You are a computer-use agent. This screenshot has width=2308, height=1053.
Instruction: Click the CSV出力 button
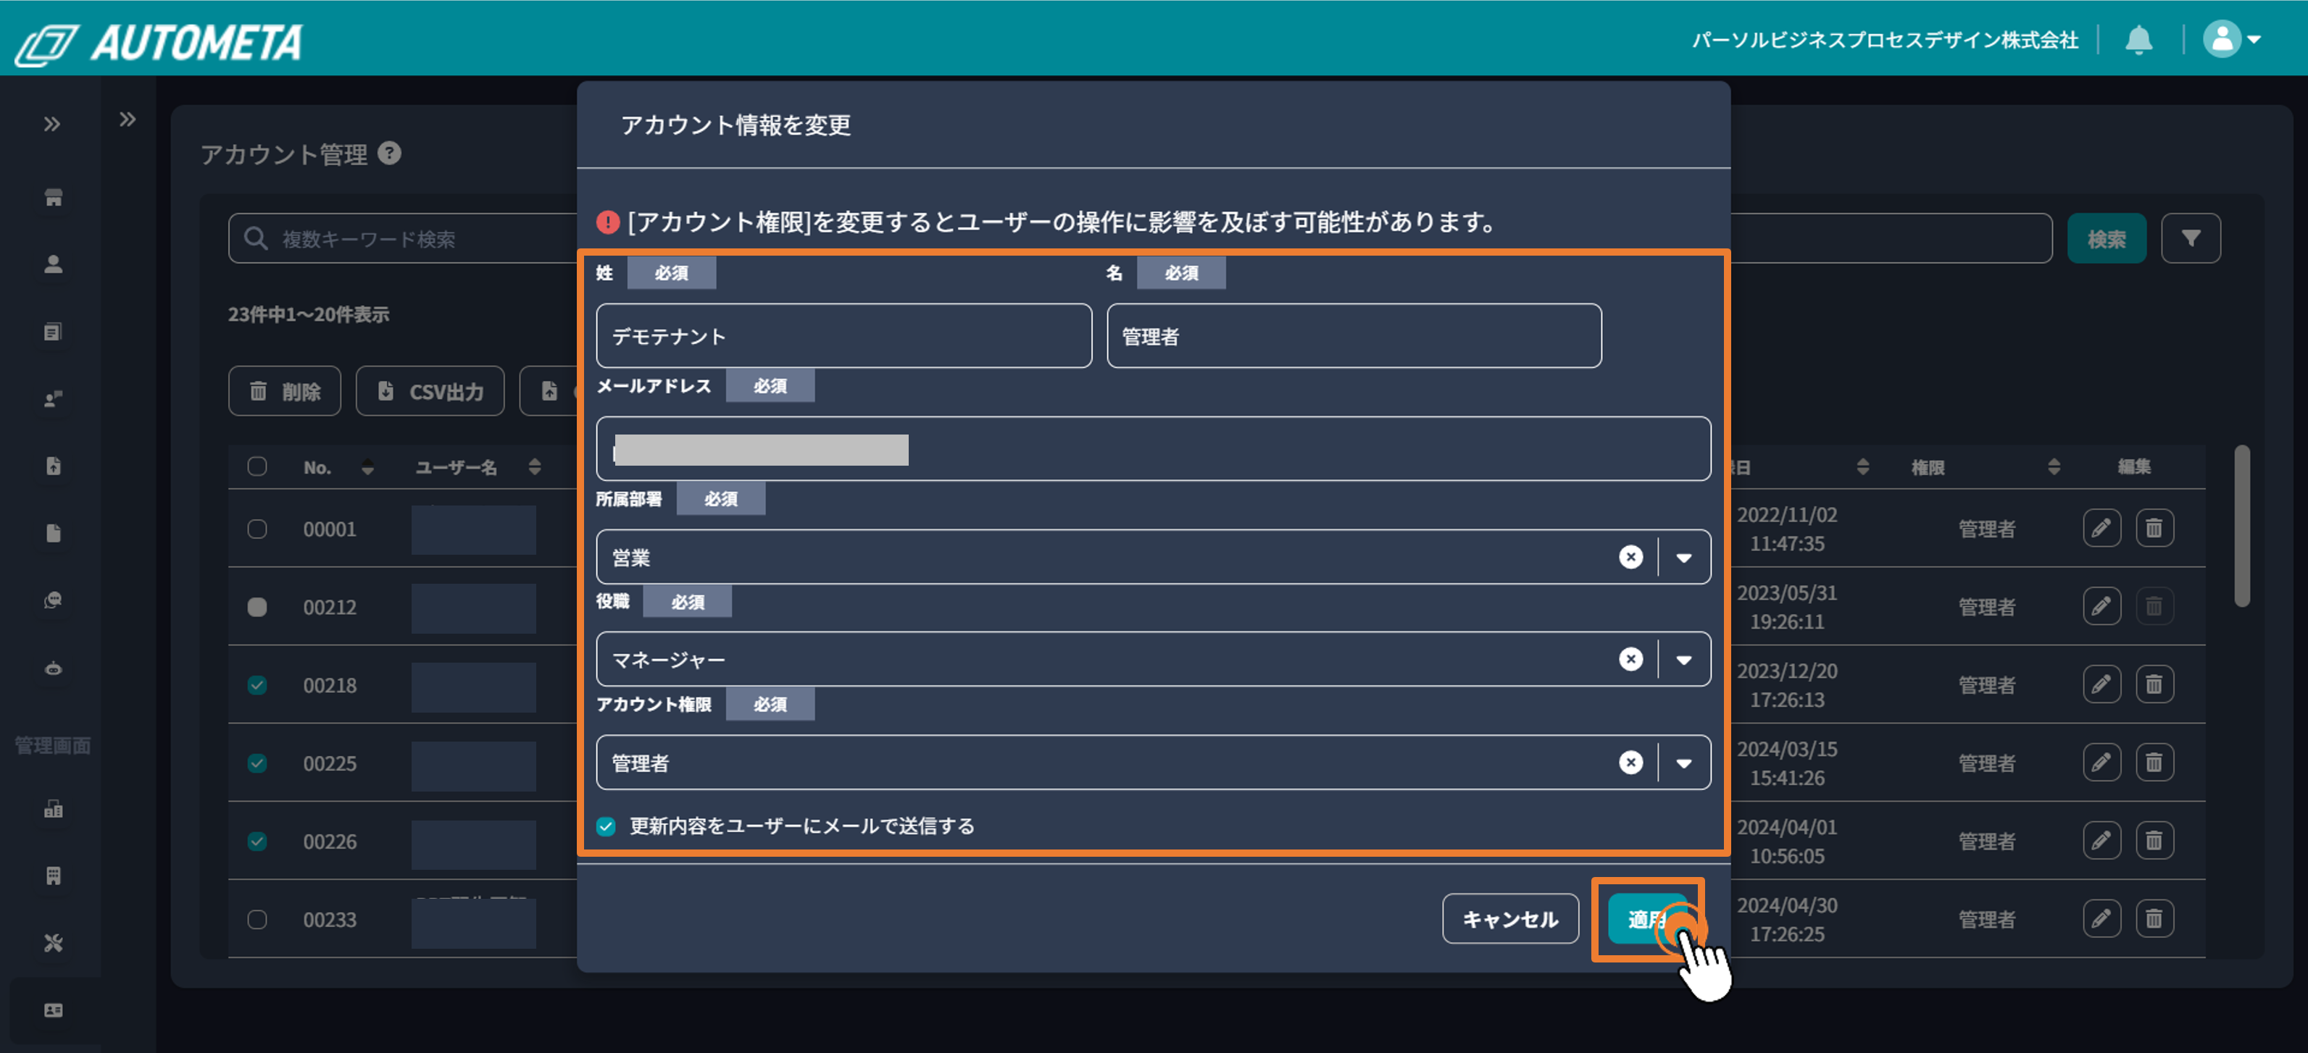(429, 390)
